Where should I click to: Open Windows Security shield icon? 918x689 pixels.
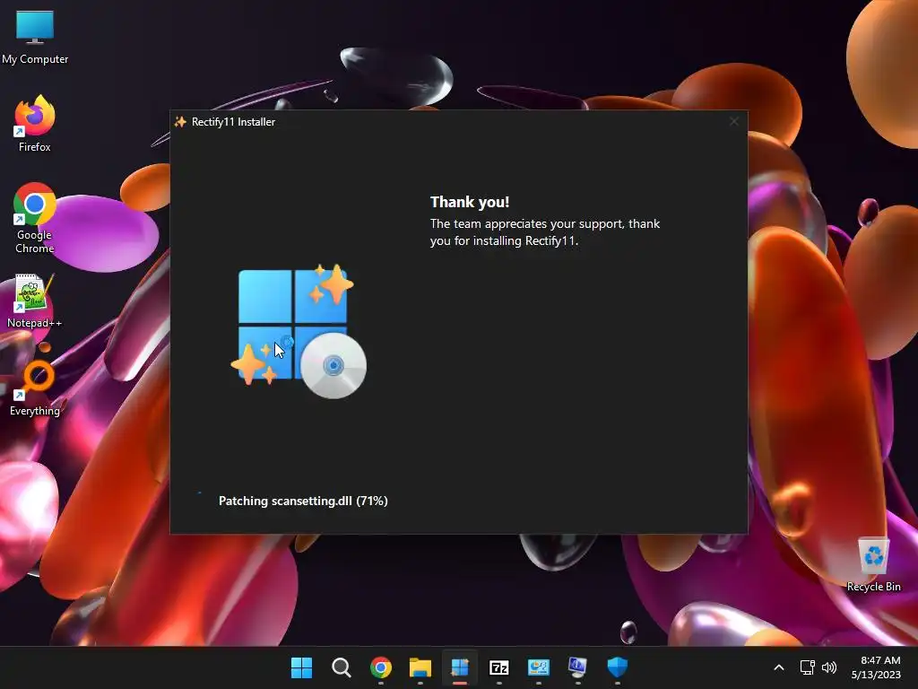click(617, 667)
